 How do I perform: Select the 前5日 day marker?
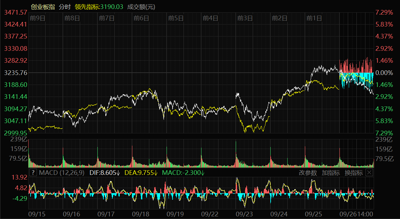click(x=176, y=18)
